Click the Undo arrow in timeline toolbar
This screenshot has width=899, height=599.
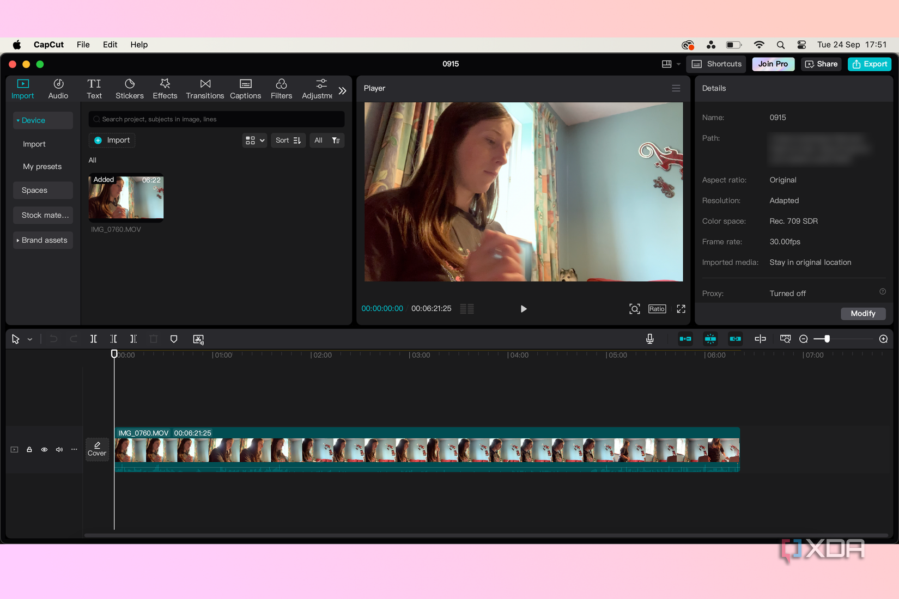[53, 339]
